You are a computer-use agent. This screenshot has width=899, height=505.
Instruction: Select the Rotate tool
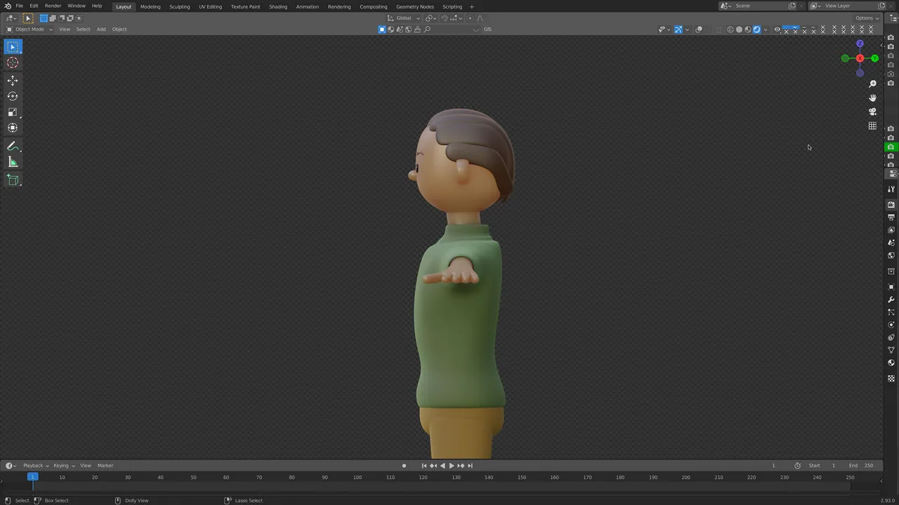point(13,96)
